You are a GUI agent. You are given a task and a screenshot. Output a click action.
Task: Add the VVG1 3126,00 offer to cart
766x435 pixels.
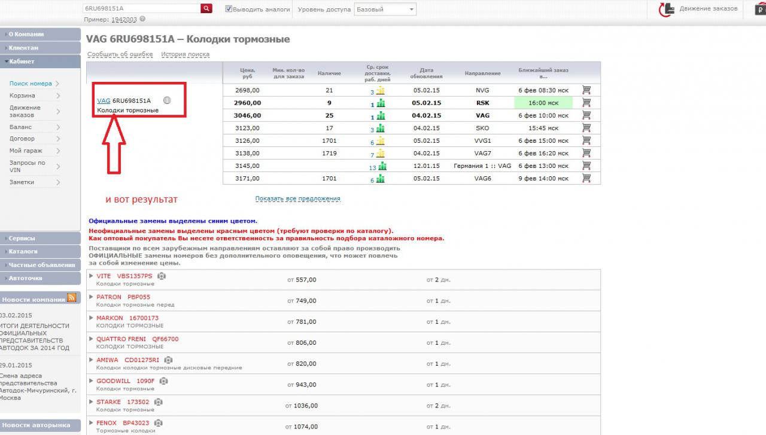(x=586, y=140)
